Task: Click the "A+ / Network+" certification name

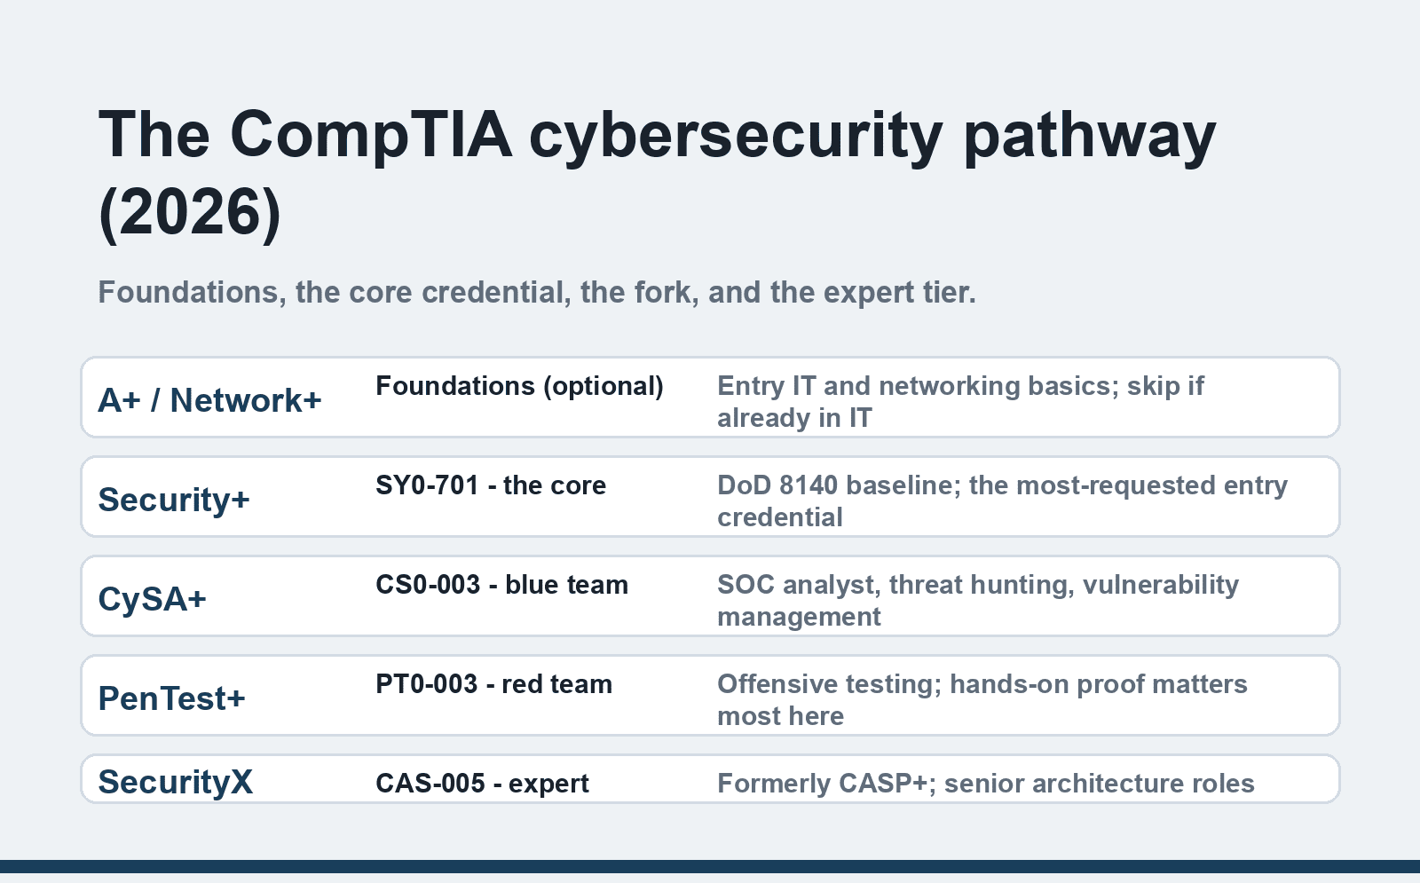Action: pos(209,400)
